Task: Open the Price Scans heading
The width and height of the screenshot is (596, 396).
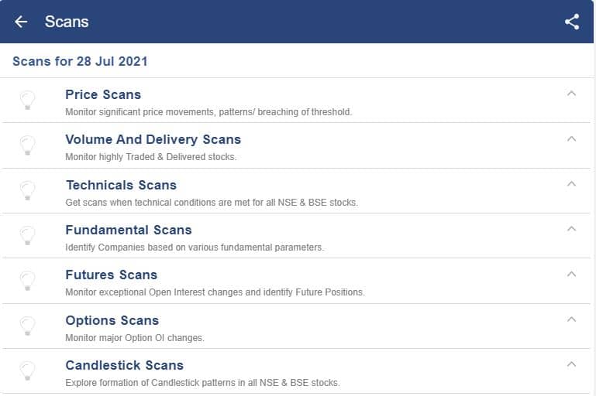Action: [x=103, y=94]
